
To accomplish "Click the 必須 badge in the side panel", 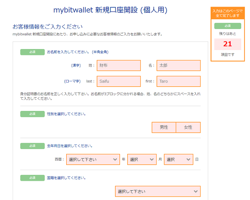I will tap(227, 26).
